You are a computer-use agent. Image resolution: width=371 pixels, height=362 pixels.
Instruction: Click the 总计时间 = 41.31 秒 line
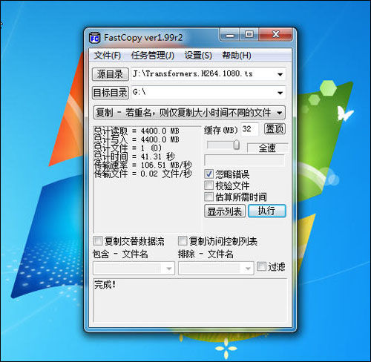tap(134, 157)
